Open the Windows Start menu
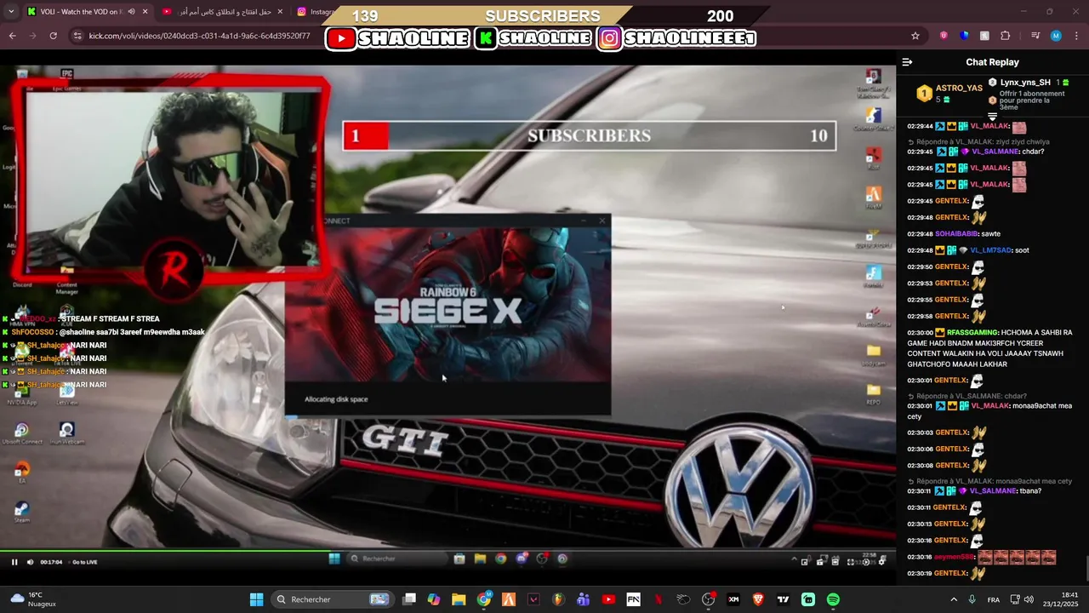Image resolution: width=1089 pixels, height=613 pixels. 256,599
